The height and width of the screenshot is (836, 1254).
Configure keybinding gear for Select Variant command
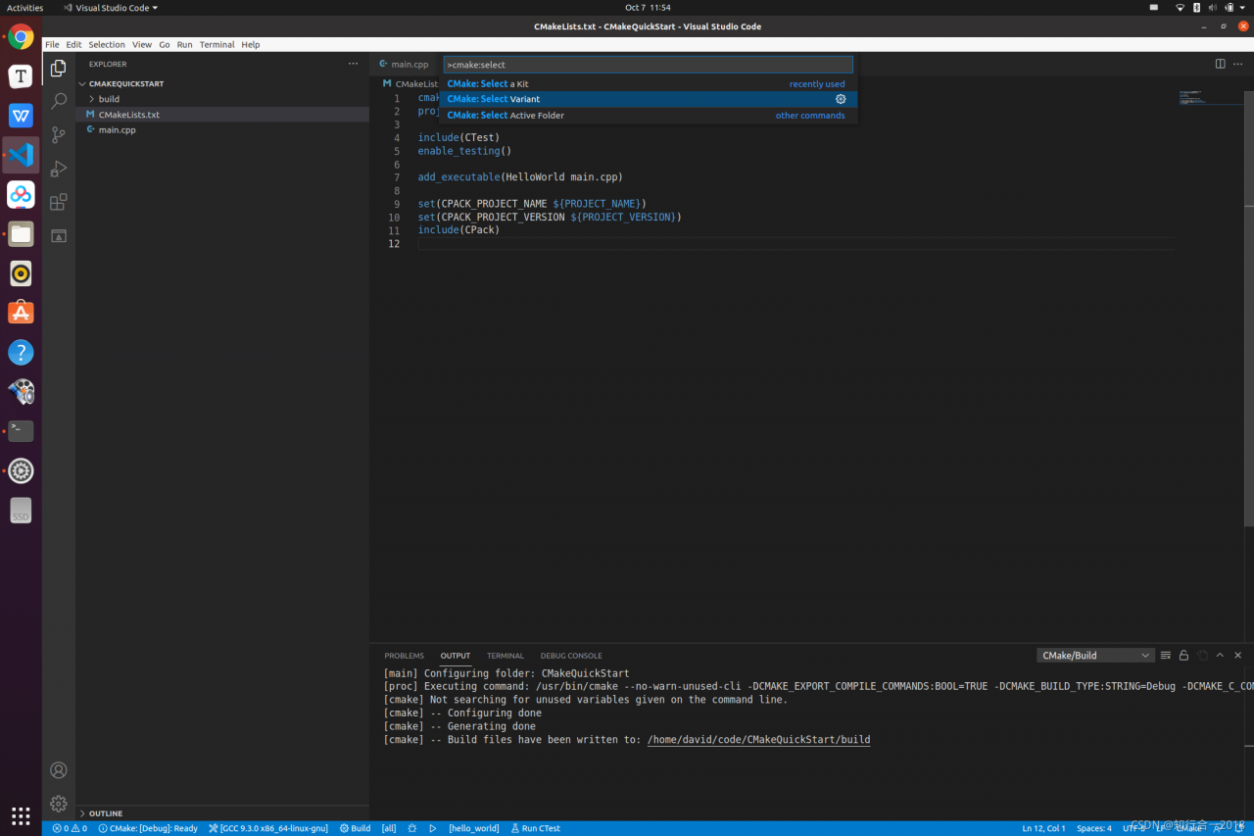[841, 99]
